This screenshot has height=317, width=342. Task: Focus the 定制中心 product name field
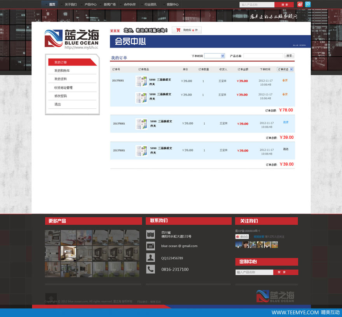click(x=254, y=272)
